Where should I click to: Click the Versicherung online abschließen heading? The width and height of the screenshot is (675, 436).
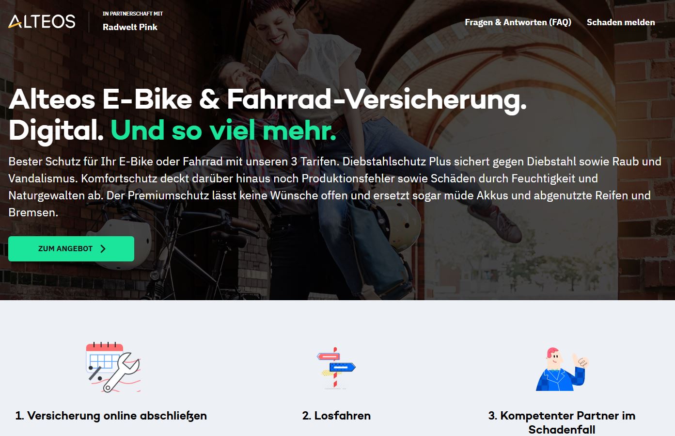coord(111,416)
